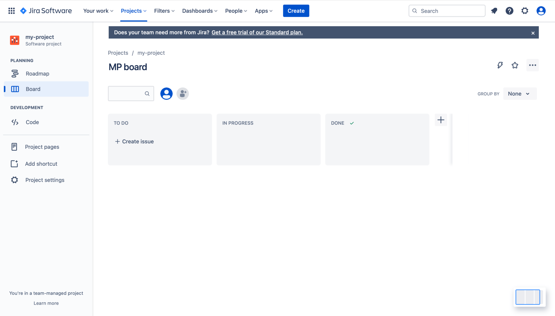Add a new board column

tap(441, 120)
